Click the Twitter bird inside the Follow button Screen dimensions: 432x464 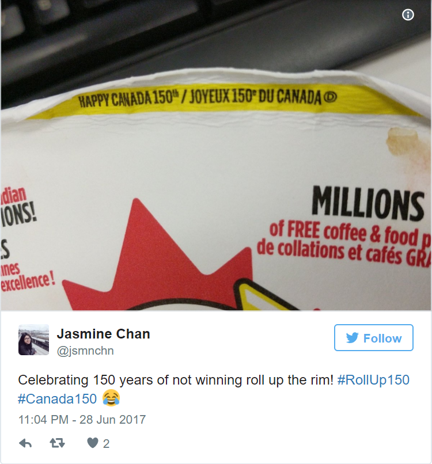(352, 338)
